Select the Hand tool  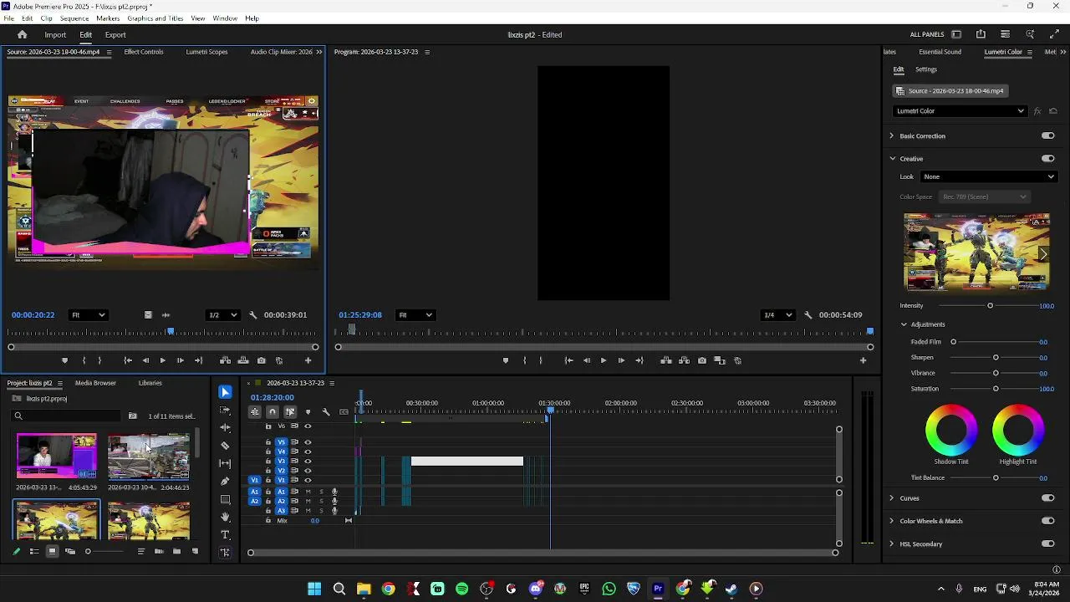pos(225,517)
